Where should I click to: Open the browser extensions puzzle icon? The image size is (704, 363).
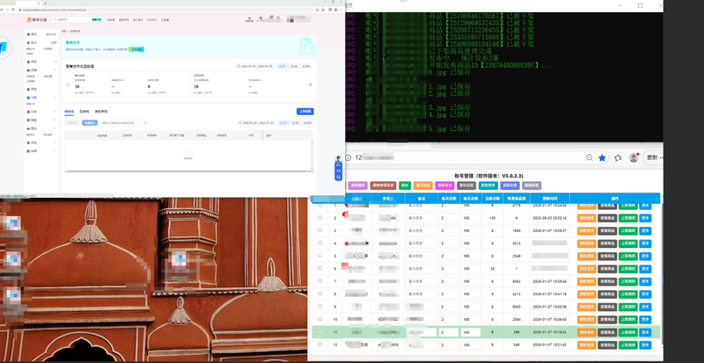pyautogui.click(x=619, y=158)
